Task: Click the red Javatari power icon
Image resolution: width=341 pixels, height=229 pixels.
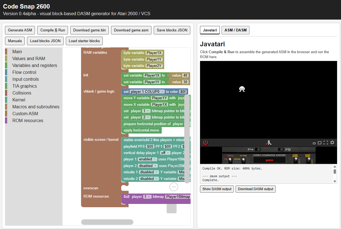Action: [x=205, y=142]
